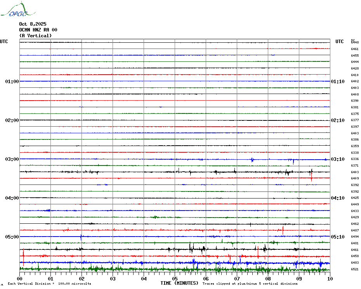Select the Oct 8,2025 date label
This screenshot has width=361, height=289.
33,24
